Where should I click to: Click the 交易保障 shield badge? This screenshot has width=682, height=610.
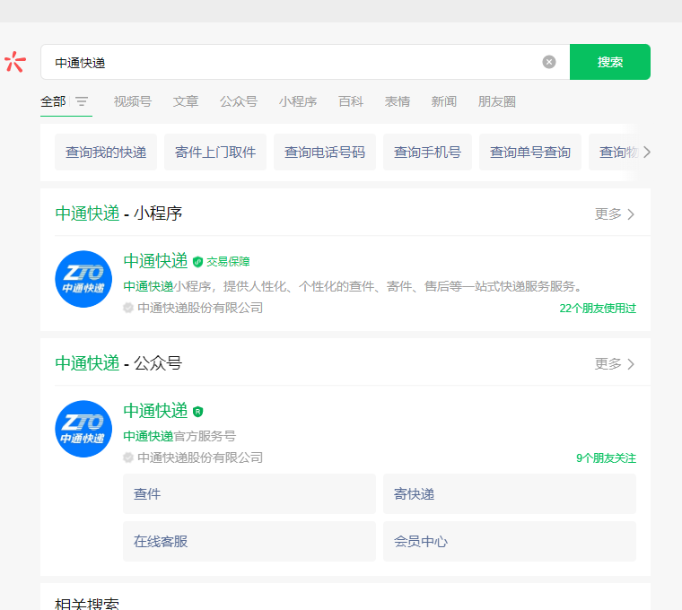(198, 262)
